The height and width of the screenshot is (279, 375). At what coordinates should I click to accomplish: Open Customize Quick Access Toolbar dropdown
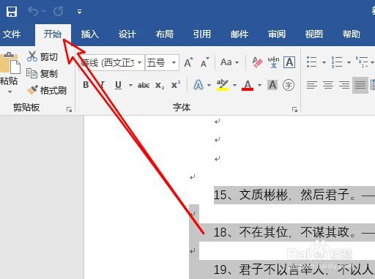tap(79, 12)
